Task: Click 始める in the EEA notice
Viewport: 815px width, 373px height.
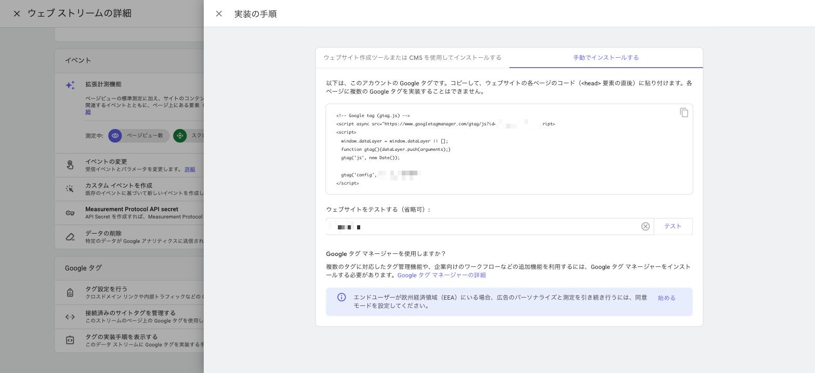Action: [x=666, y=298]
